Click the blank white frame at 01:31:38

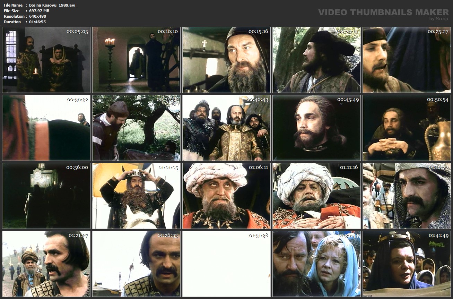[x=226, y=264]
